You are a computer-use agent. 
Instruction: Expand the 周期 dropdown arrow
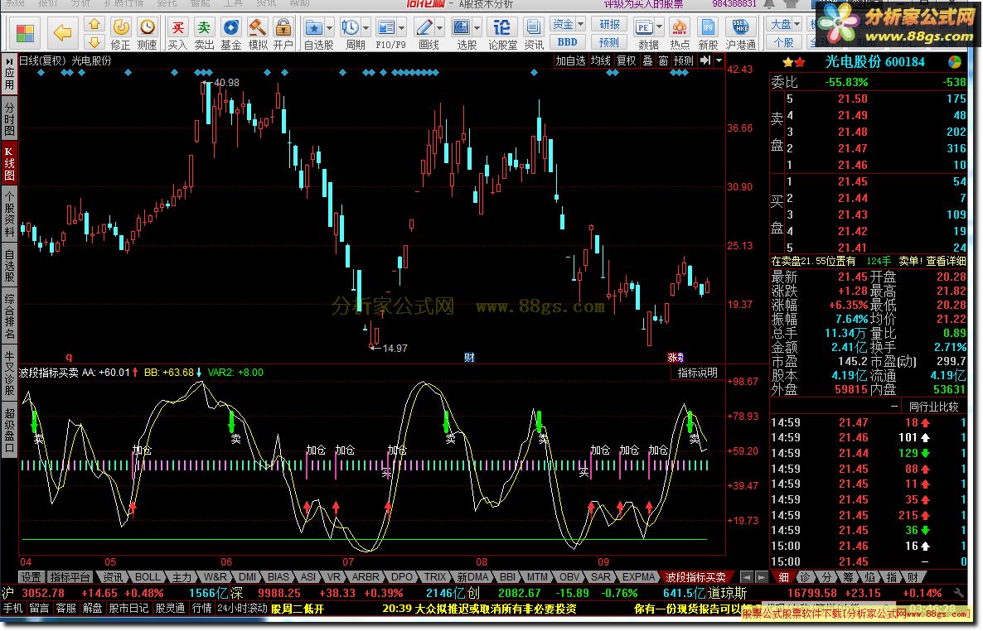tap(366, 27)
